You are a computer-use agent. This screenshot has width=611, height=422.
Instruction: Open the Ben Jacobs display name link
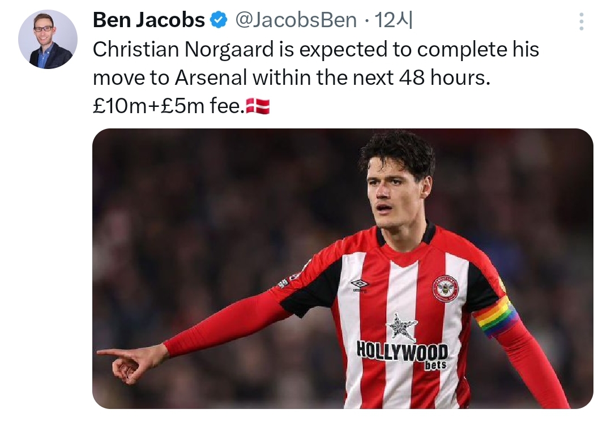148,20
